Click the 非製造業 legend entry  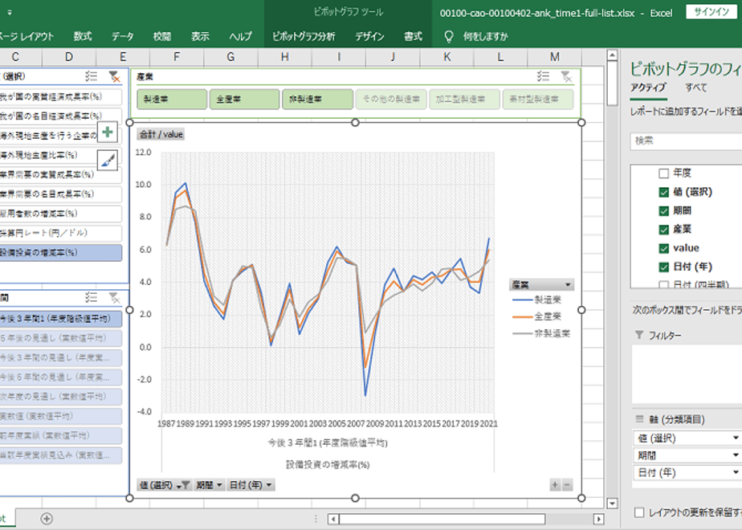coord(542,333)
